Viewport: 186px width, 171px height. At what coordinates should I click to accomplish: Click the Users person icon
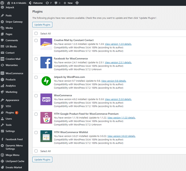[2, 119]
